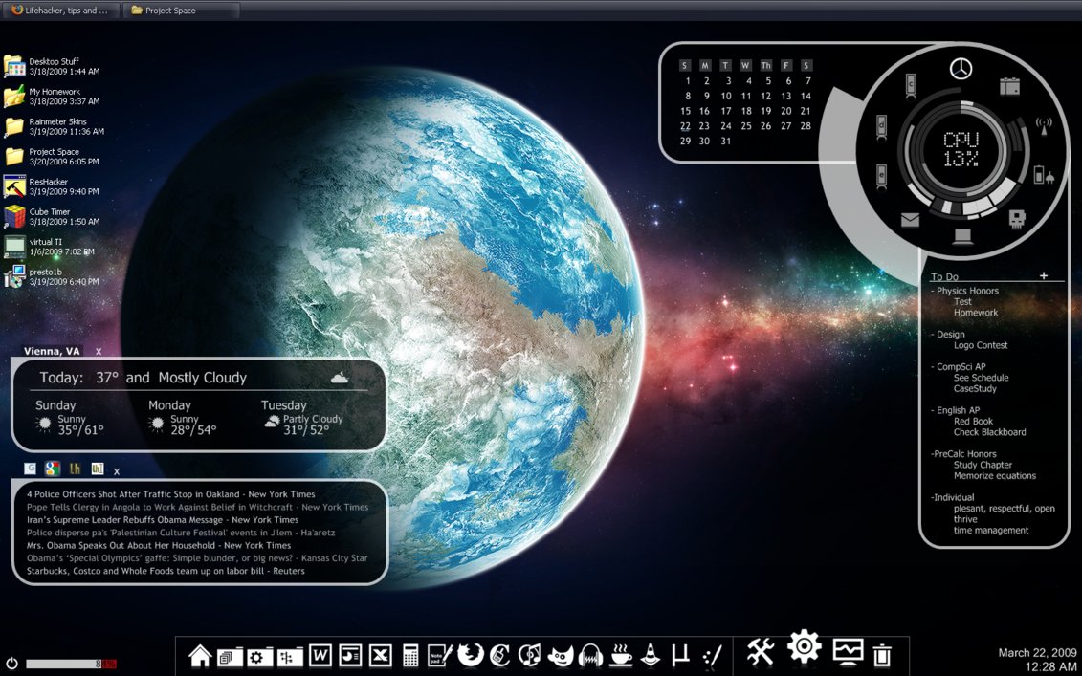Close the Vienna, VA weather widget
Screen dimensions: 1082x676
coord(99,352)
